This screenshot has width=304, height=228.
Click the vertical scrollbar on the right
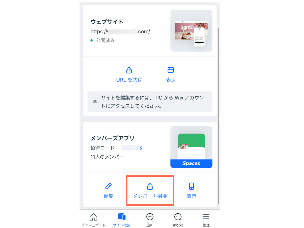[x=219, y=116]
